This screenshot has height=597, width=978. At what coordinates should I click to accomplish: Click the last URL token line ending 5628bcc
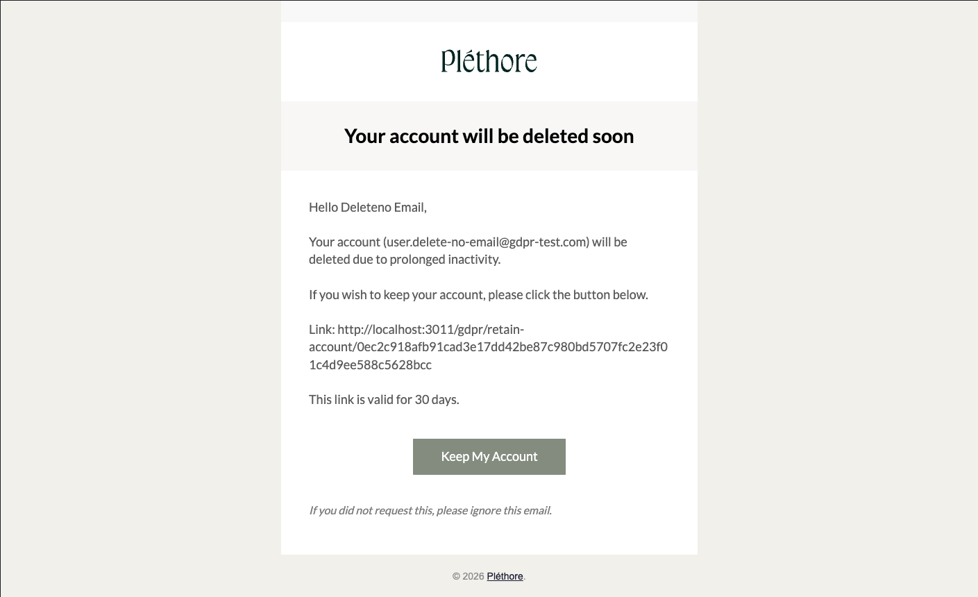click(x=370, y=364)
